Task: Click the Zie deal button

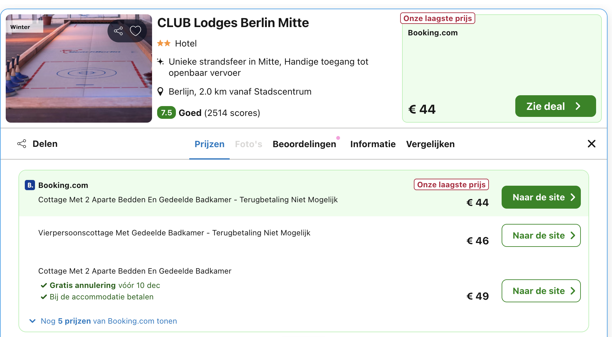Action: (x=555, y=106)
